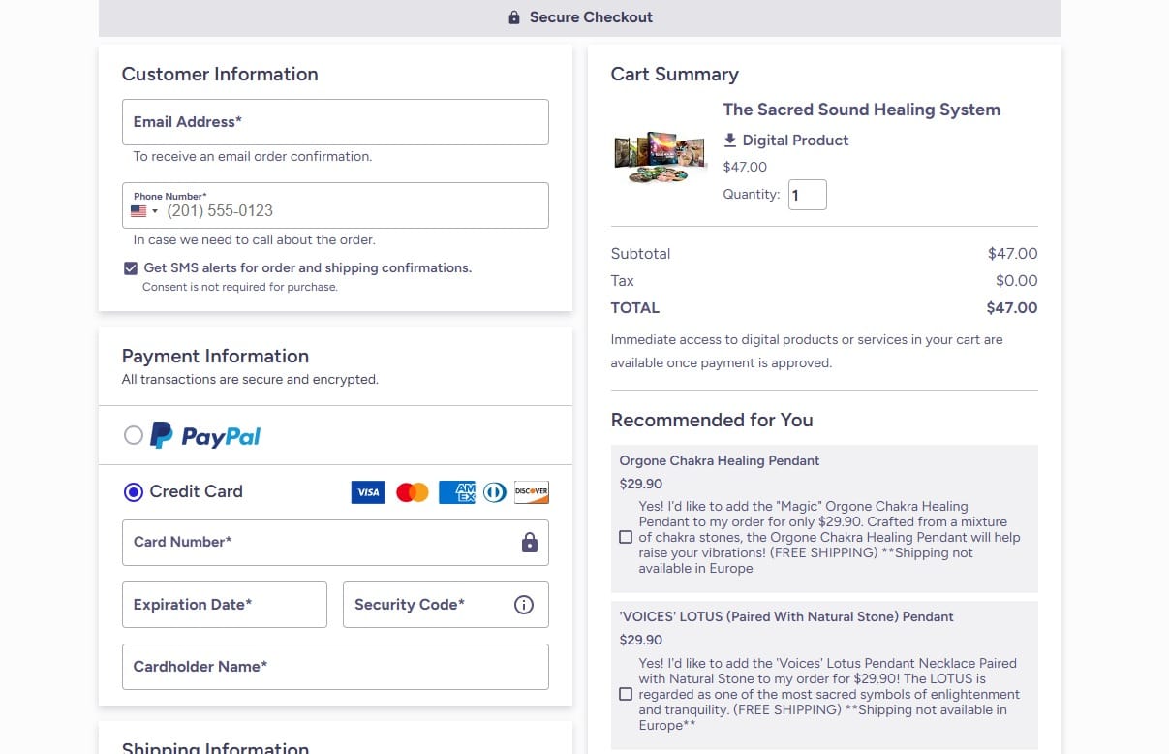Viewport: 1169px width, 754px height.
Task: Click 'Consent is not required for purchase' text
Action: tap(240, 288)
